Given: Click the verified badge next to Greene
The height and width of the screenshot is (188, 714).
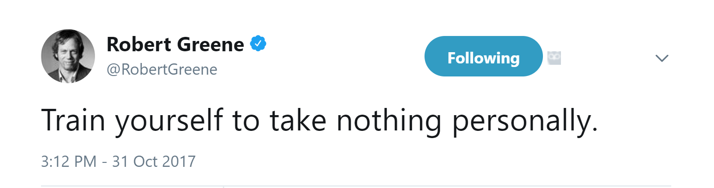Looking at the screenshot, I should [x=258, y=44].
